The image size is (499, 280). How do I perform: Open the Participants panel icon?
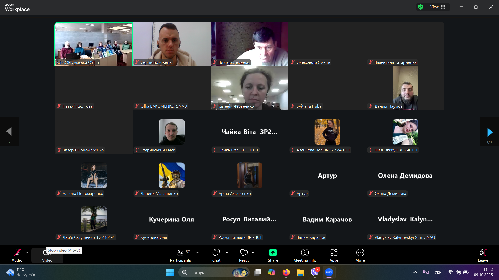180,253
